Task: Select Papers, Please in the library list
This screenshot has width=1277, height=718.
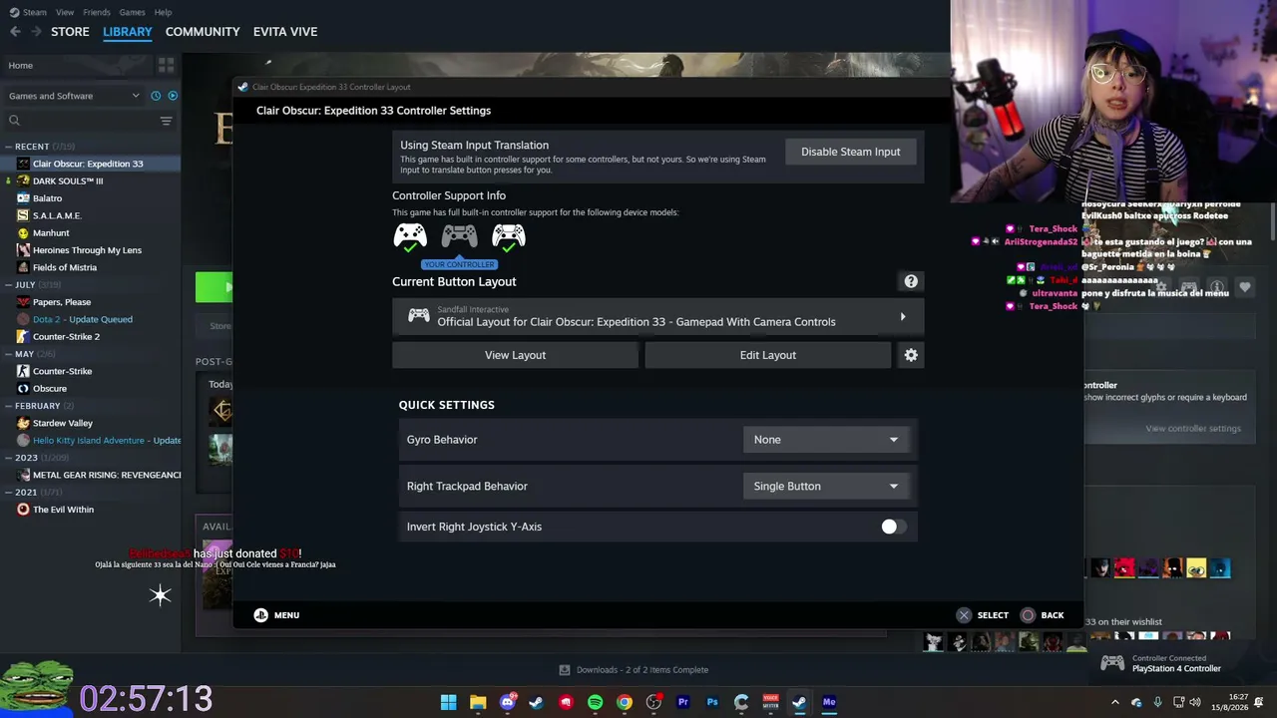Action: coord(62,302)
